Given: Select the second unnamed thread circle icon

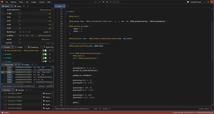Looking at the screenshot, I should (50, 58).
